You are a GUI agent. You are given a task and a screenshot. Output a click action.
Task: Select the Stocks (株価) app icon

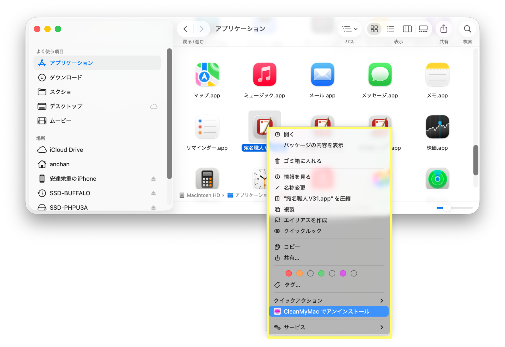pos(437,127)
